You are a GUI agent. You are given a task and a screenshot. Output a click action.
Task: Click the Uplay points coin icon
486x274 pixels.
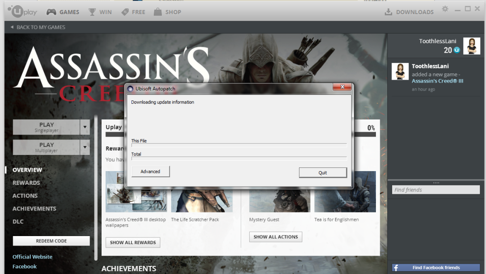(x=457, y=50)
